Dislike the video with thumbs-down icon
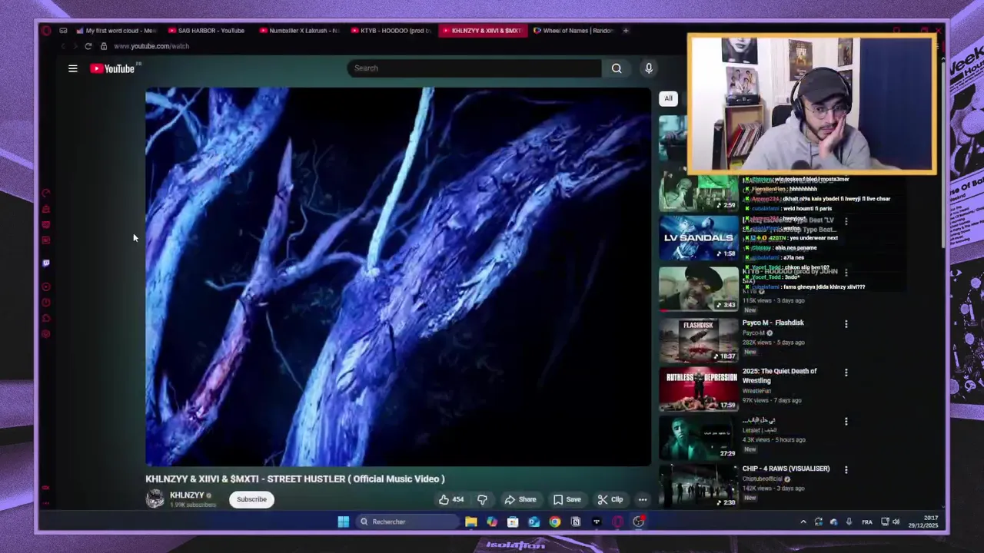 point(482,499)
